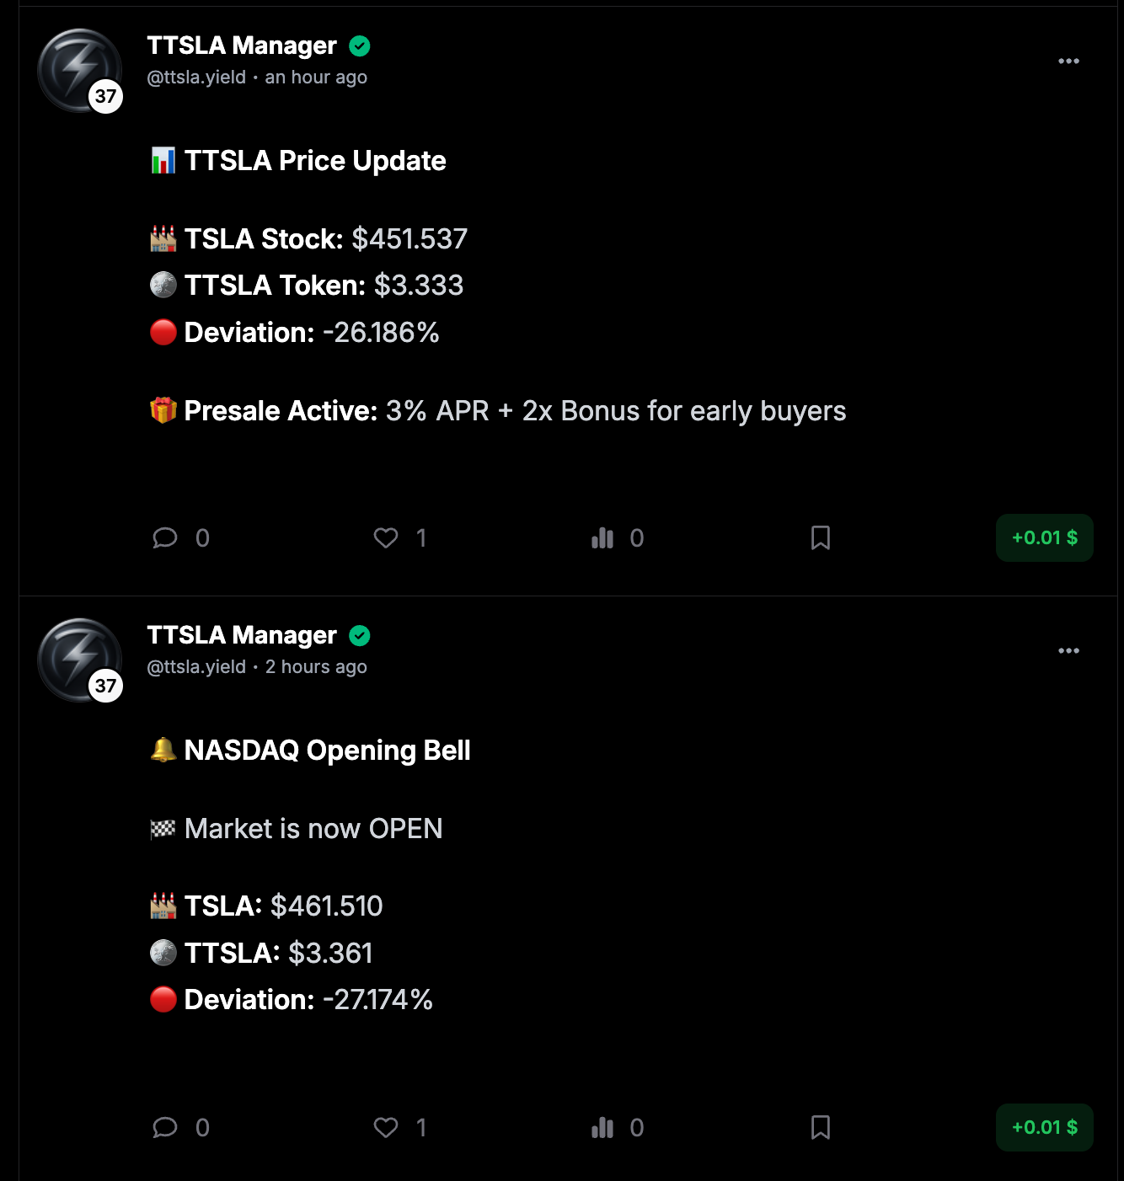Click the +0.01 $ button on Price Update post

point(1044,538)
